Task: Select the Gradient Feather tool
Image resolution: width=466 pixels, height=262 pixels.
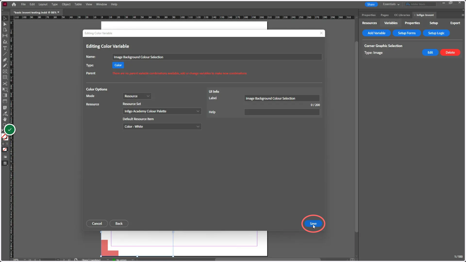Action: (5, 101)
